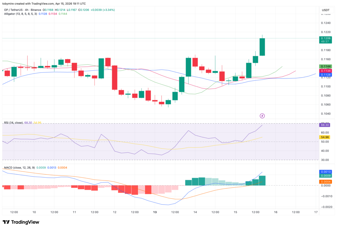Click the purple lightning quick-trade icon
The width and height of the screenshot is (337, 229).
point(262,116)
